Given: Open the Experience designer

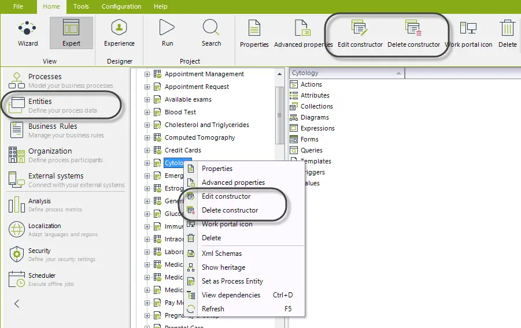Looking at the screenshot, I should (x=119, y=33).
